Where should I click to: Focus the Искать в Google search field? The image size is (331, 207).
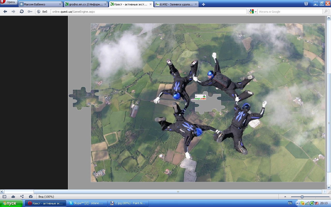(290, 12)
